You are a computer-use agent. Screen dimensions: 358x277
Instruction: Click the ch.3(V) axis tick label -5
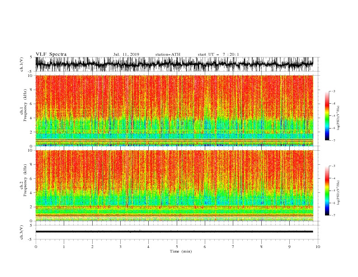pyautogui.click(x=31, y=239)
